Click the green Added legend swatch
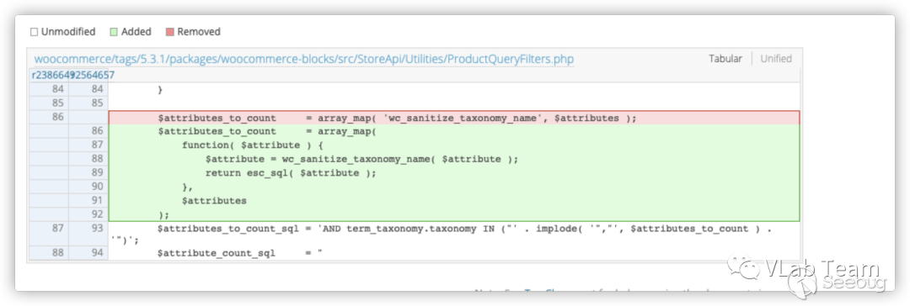This screenshot has height=306, width=910. coord(114,32)
